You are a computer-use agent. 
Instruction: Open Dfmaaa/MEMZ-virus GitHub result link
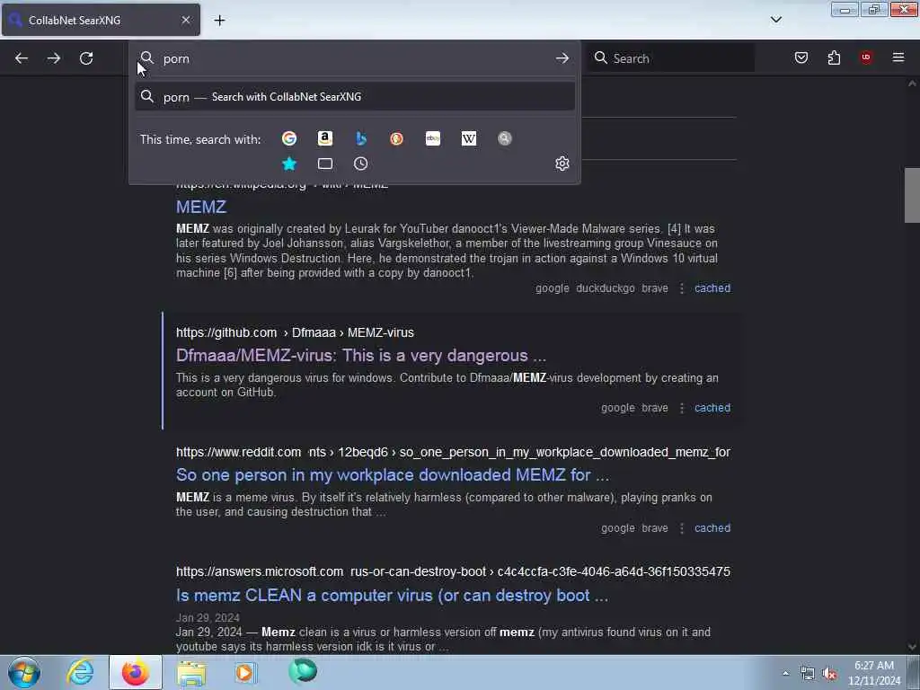361,356
